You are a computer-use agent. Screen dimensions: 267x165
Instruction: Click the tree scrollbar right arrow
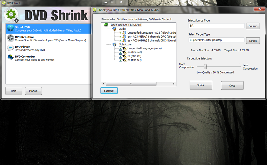coord(174,84)
